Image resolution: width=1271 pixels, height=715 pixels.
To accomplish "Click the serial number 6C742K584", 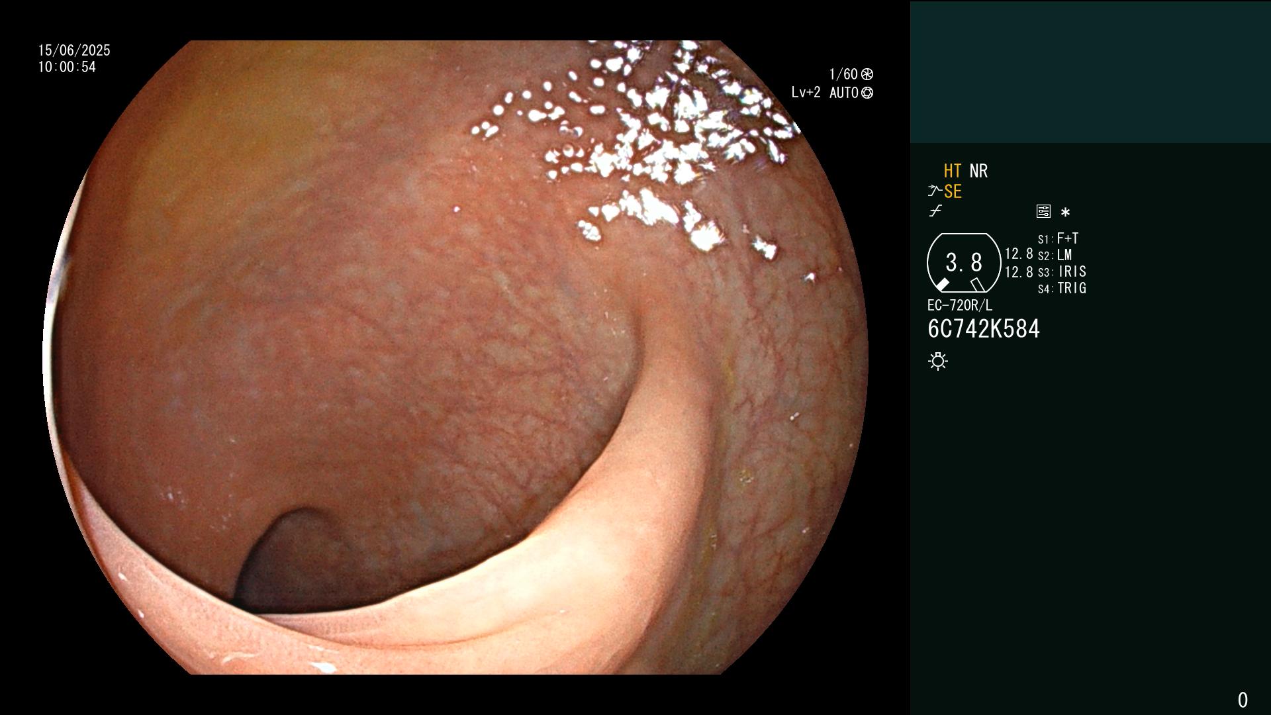I will click(x=984, y=329).
